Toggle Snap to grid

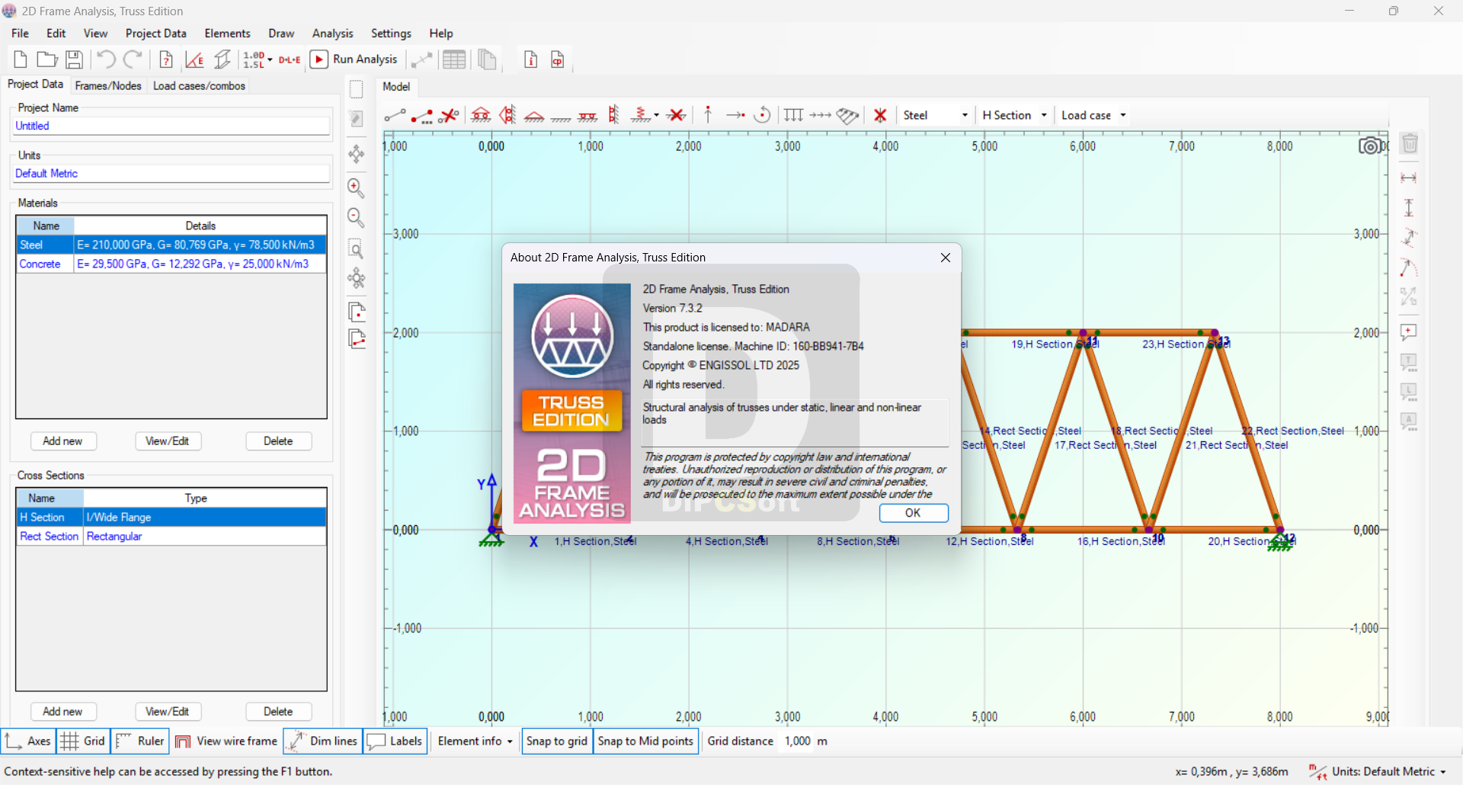click(x=557, y=741)
